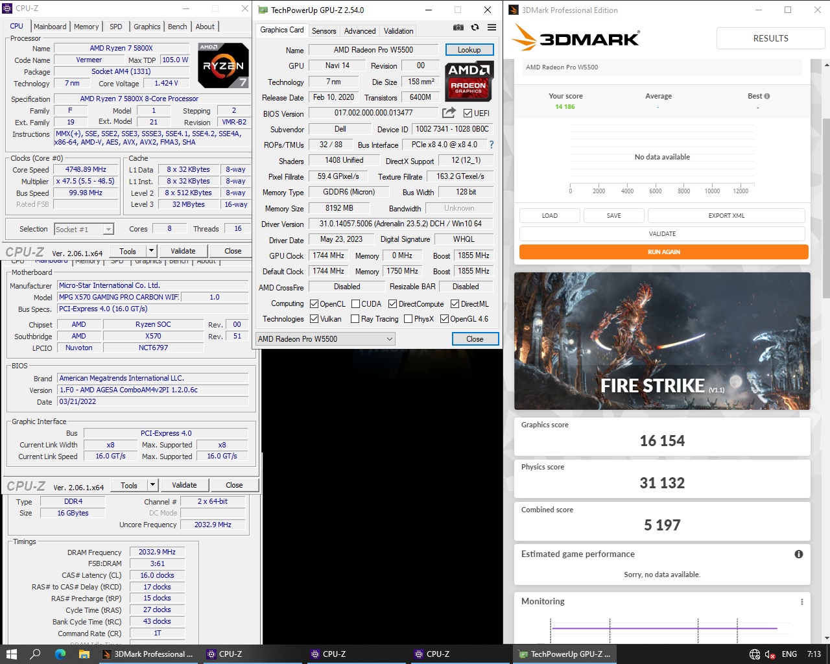The image size is (830, 664).
Task: Open the About tab in CPU-Z
Action: (205, 27)
